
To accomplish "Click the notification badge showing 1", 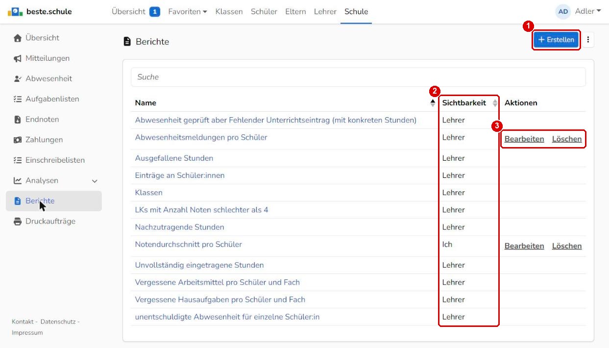I will tap(155, 11).
